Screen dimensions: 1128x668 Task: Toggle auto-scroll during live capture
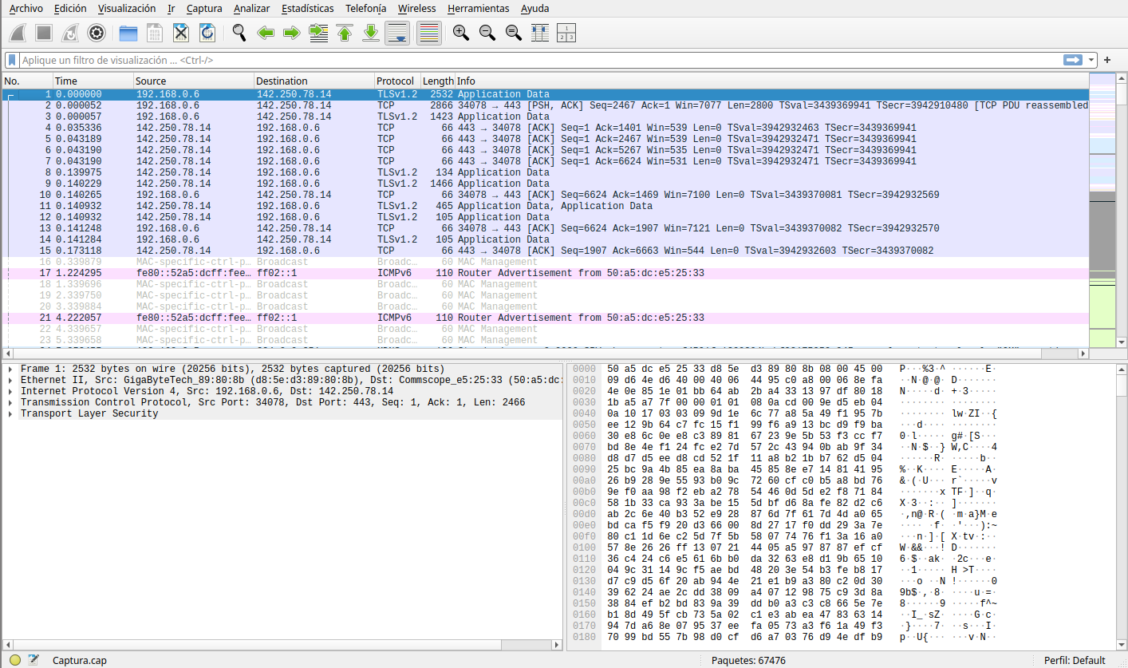tap(397, 33)
